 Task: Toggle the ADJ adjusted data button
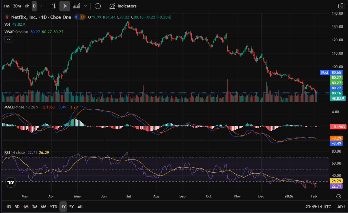tap(341, 207)
